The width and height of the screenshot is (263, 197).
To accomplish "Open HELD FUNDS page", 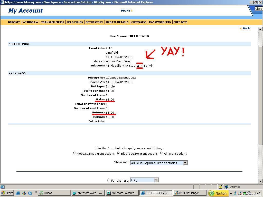I will (x=75, y=22).
